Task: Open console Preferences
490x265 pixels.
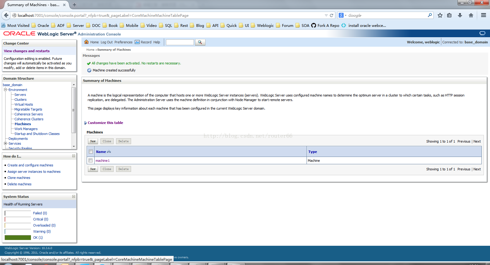Action: (123, 42)
